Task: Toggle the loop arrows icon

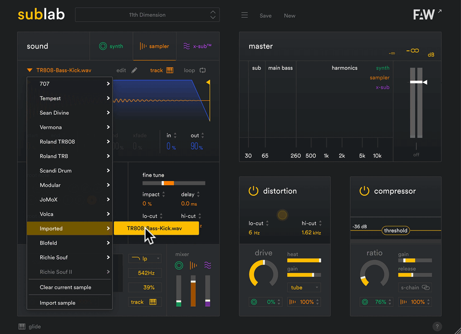Action: (x=202, y=70)
